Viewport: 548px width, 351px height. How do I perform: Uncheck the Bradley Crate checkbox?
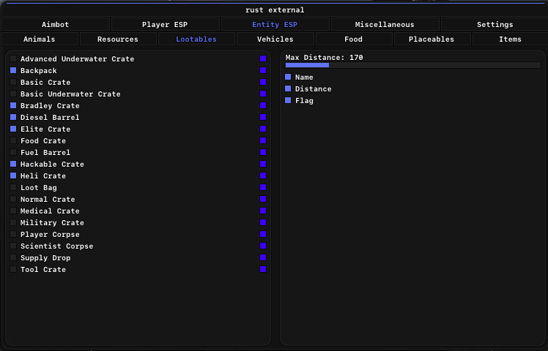13,105
